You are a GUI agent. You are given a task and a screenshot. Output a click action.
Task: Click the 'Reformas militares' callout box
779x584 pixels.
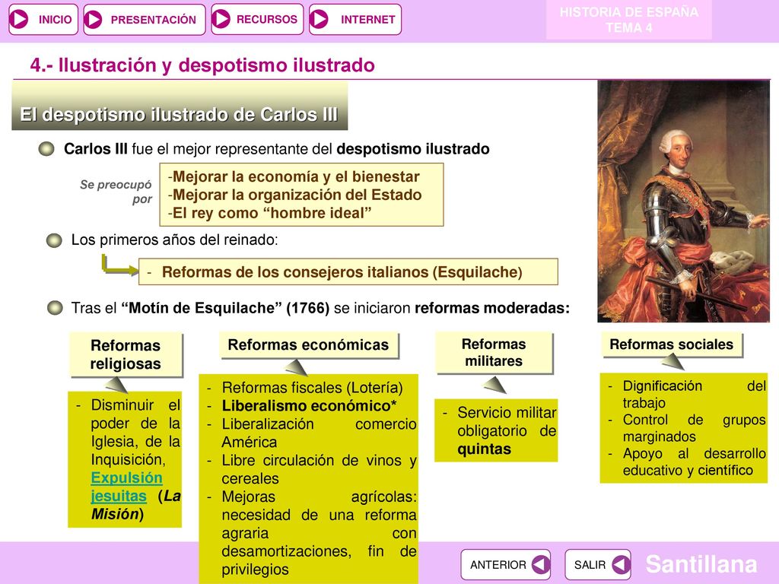pyautogui.click(x=494, y=353)
